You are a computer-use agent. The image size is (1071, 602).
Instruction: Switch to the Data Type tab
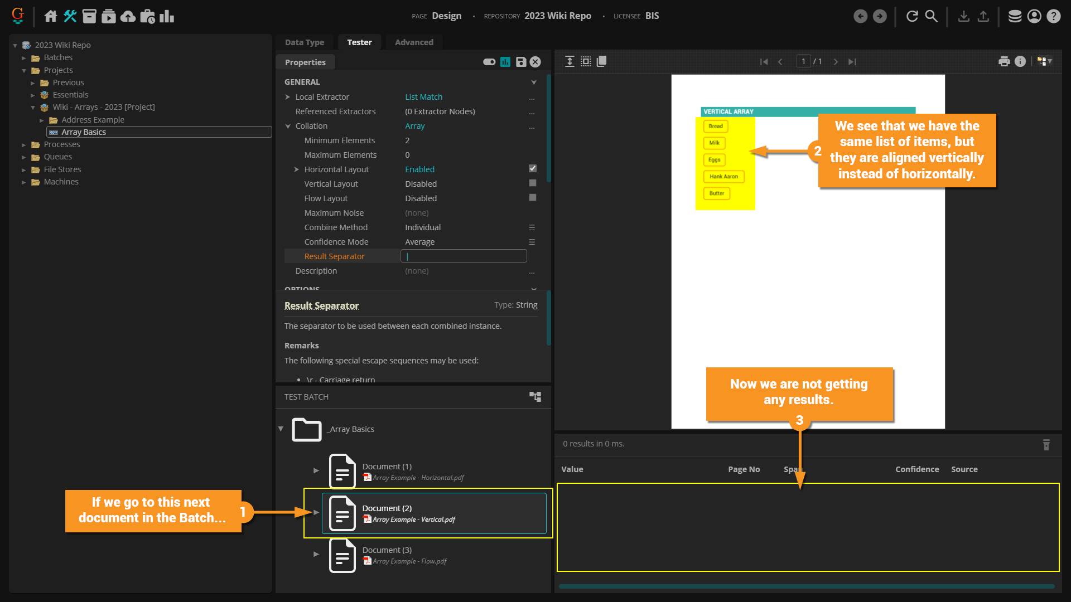pyautogui.click(x=304, y=42)
